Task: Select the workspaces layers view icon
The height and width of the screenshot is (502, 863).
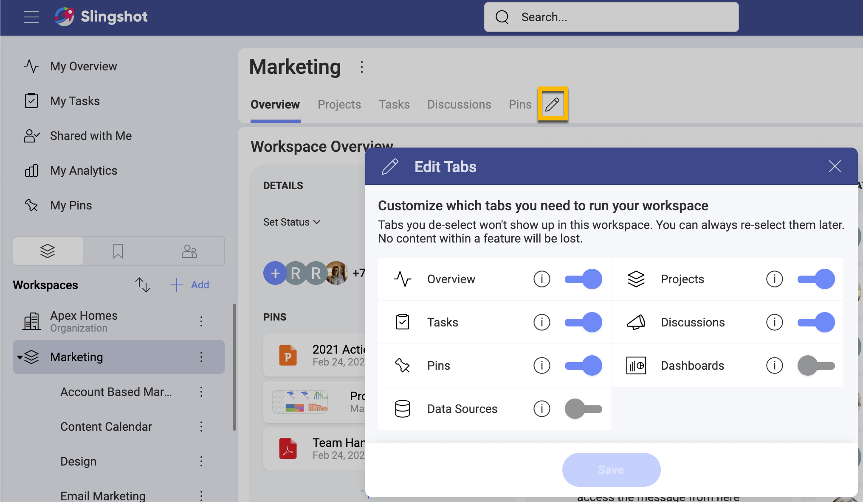Action: pyautogui.click(x=48, y=251)
